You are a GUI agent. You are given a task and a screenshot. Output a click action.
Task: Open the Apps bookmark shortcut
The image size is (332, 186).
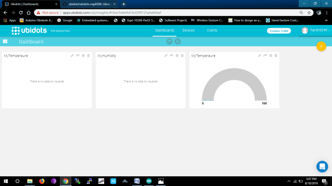[10, 20]
